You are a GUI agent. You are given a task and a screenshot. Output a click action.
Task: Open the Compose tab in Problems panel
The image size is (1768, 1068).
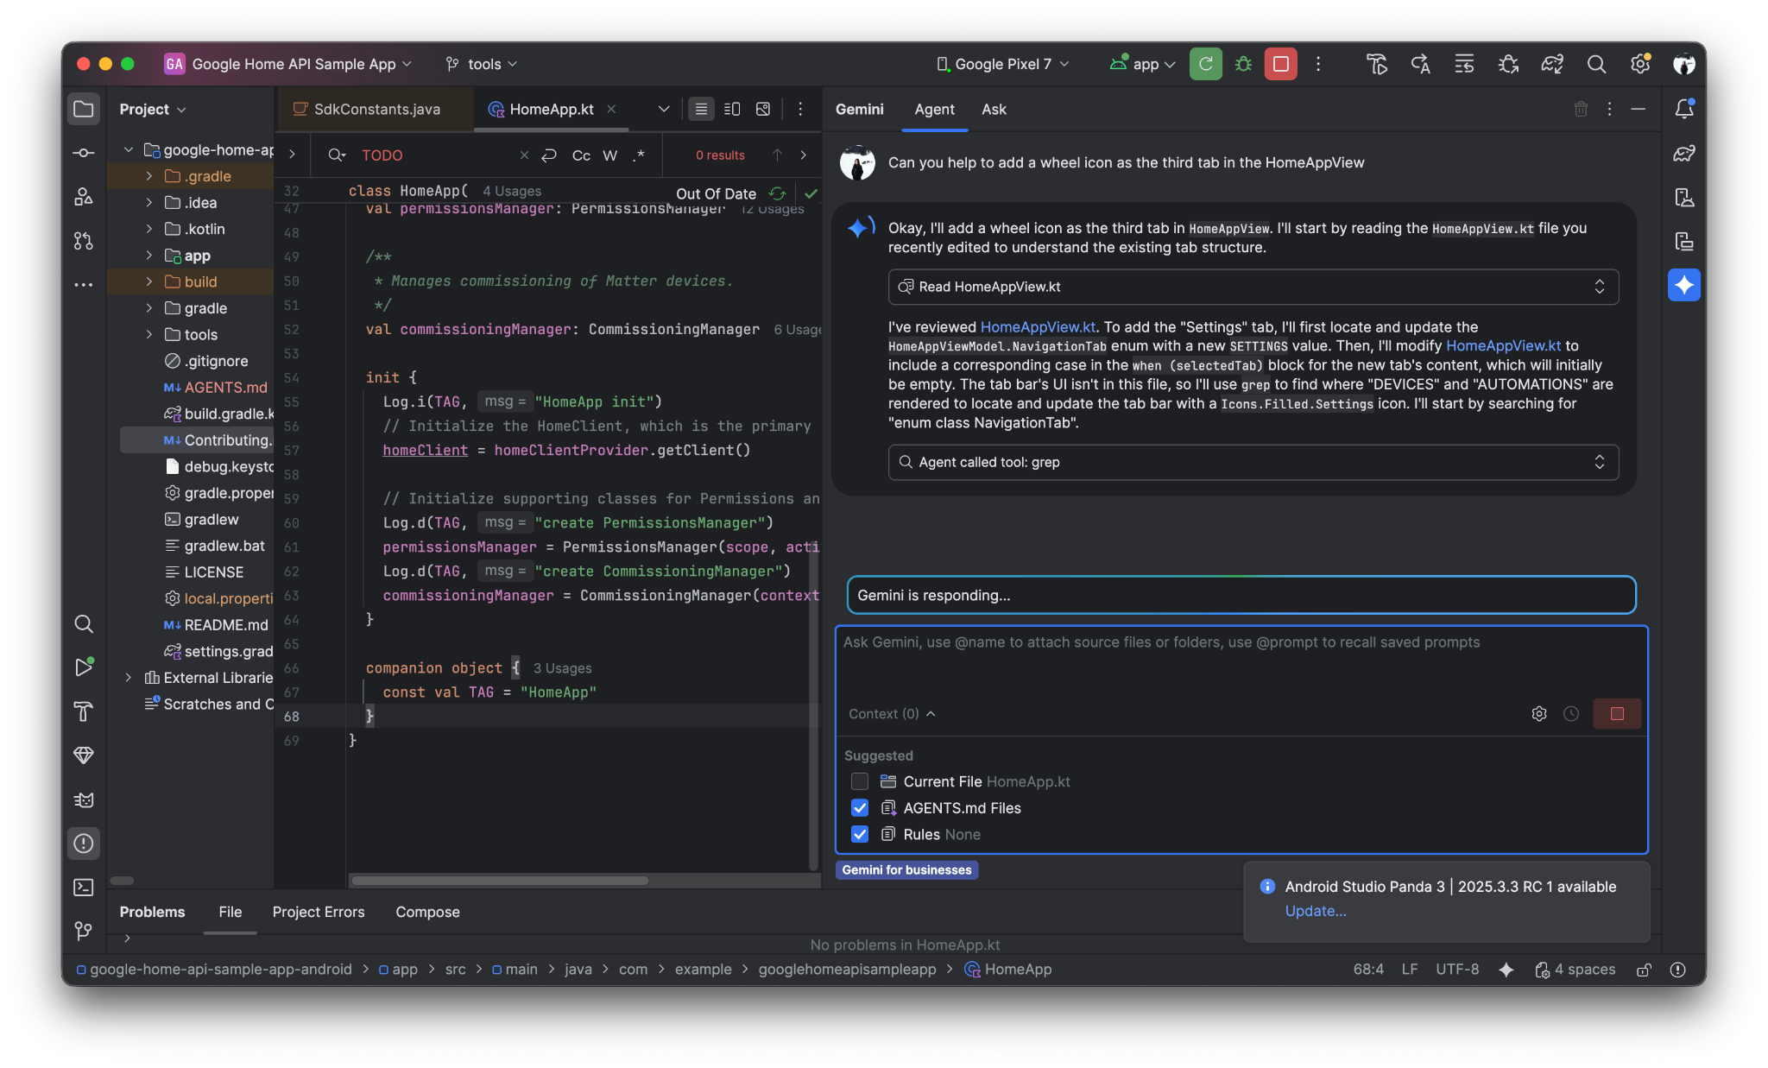(x=427, y=913)
